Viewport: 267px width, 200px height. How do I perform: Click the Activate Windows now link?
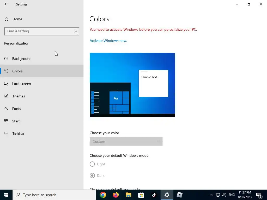point(108,41)
